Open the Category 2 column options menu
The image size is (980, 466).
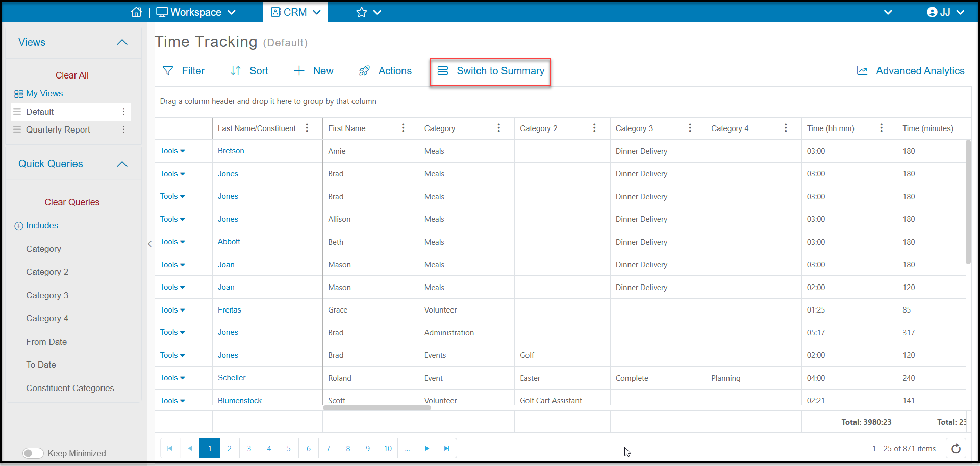pyautogui.click(x=594, y=128)
